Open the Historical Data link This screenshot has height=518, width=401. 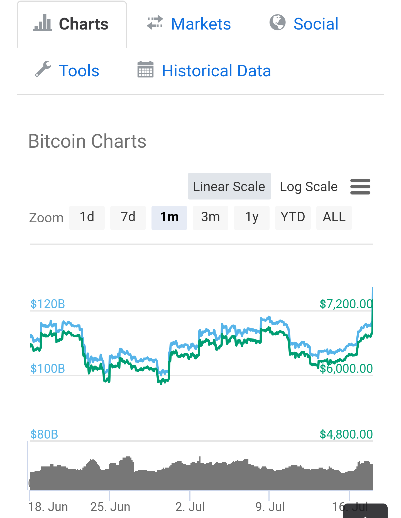pyautogui.click(x=216, y=71)
